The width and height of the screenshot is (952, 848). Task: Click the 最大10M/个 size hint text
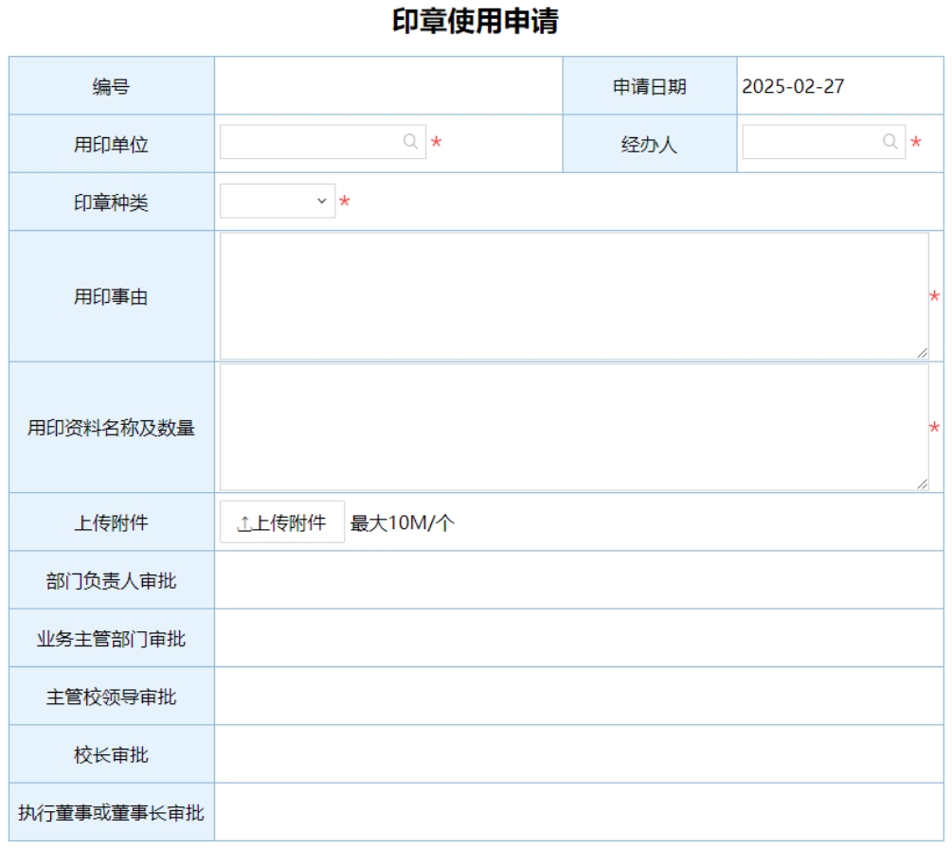pos(403,523)
